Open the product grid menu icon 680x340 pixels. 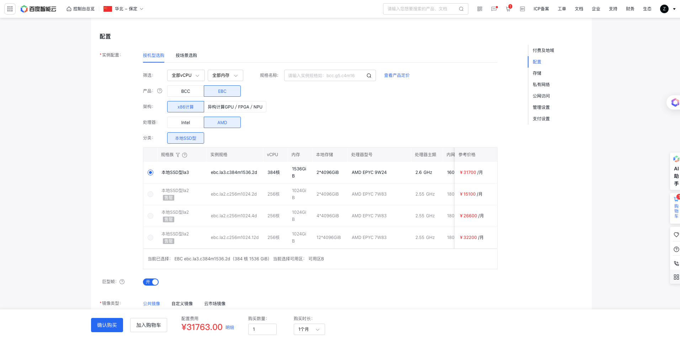(x=10, y=9)
